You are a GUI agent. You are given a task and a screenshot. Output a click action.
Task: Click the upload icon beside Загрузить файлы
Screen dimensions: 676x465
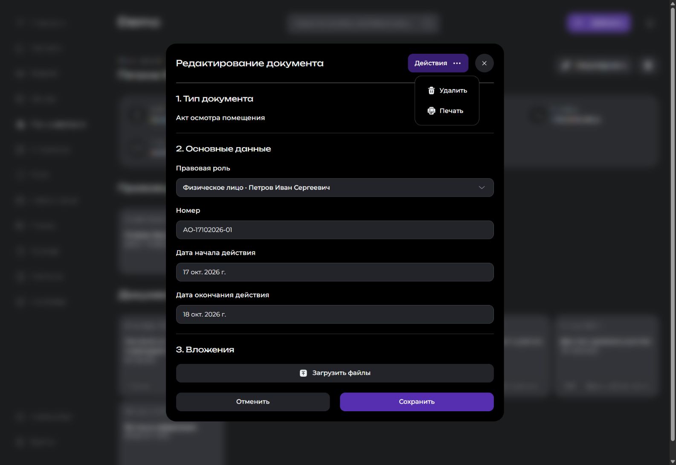coord(303,373)
